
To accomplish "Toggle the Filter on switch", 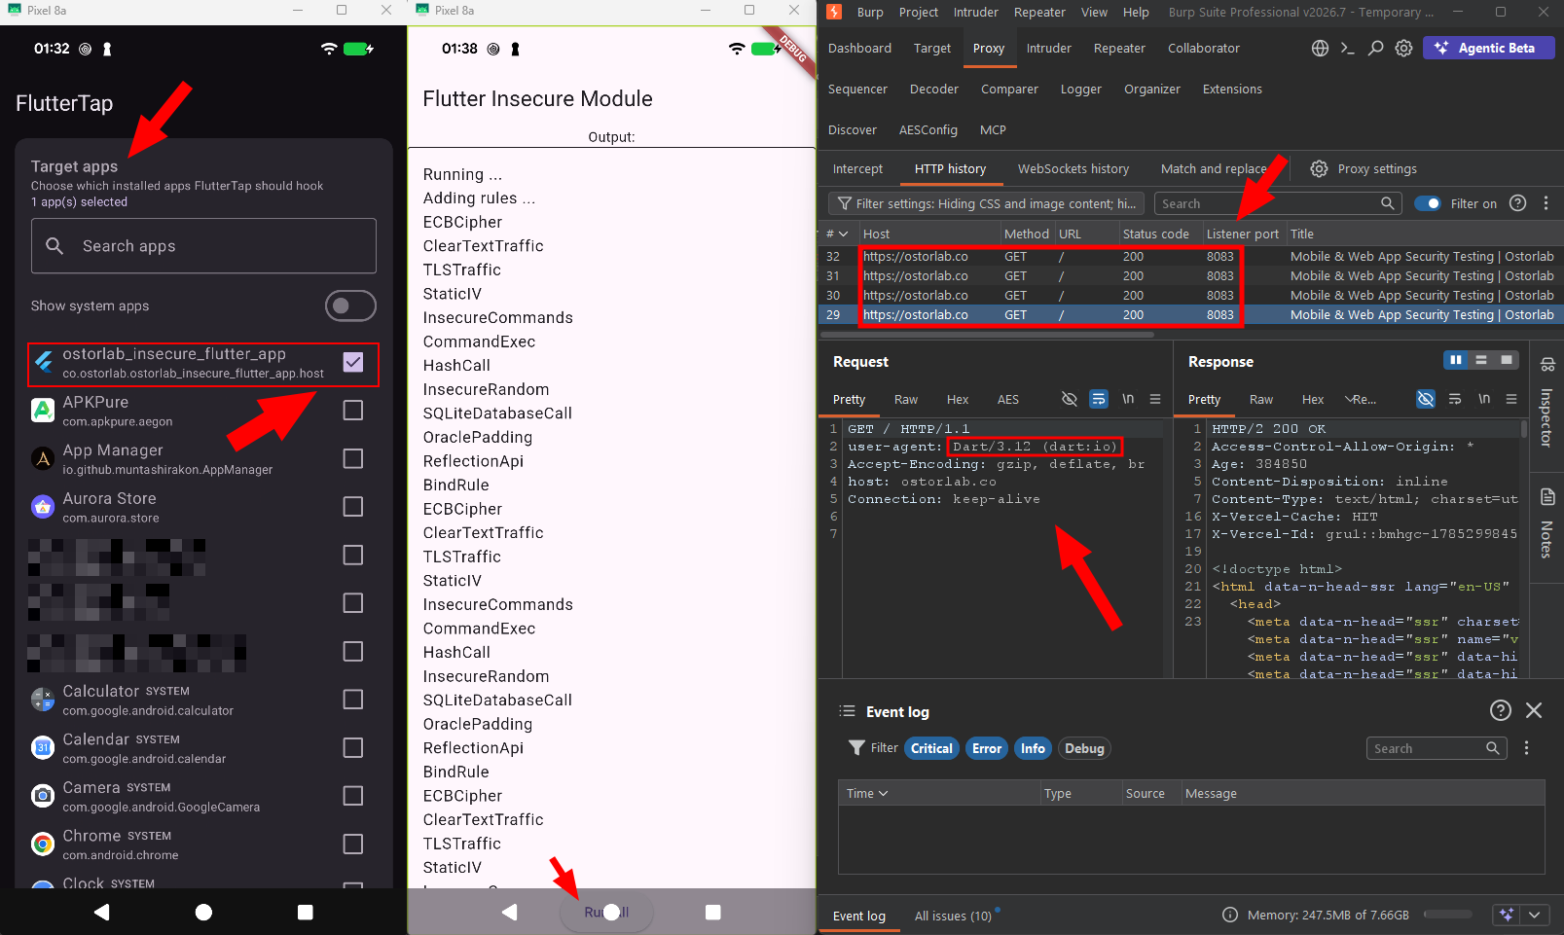I will coord(1428,203).
